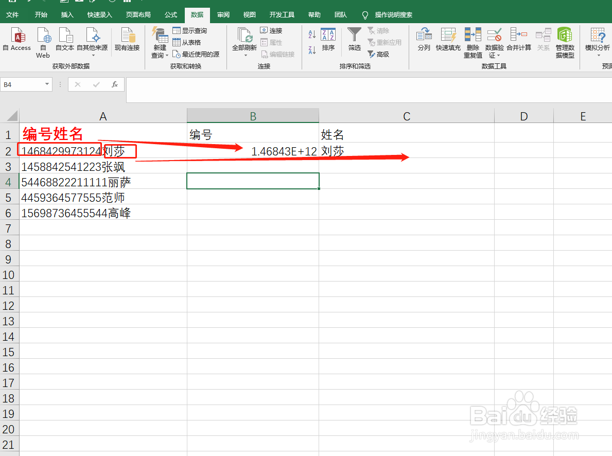The height and width of the screenshot is (456, 612).
Task: Switch to the 帮助 help tab
Action: [x=314, y=15]
